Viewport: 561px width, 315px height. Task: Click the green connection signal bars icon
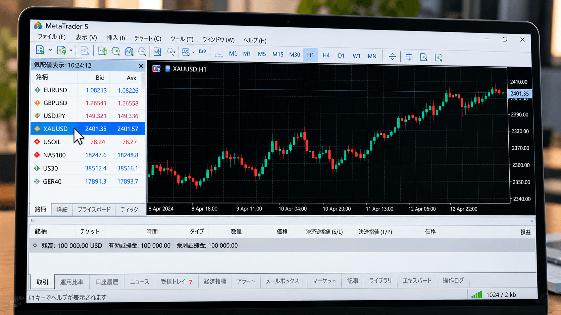point(476,295)
